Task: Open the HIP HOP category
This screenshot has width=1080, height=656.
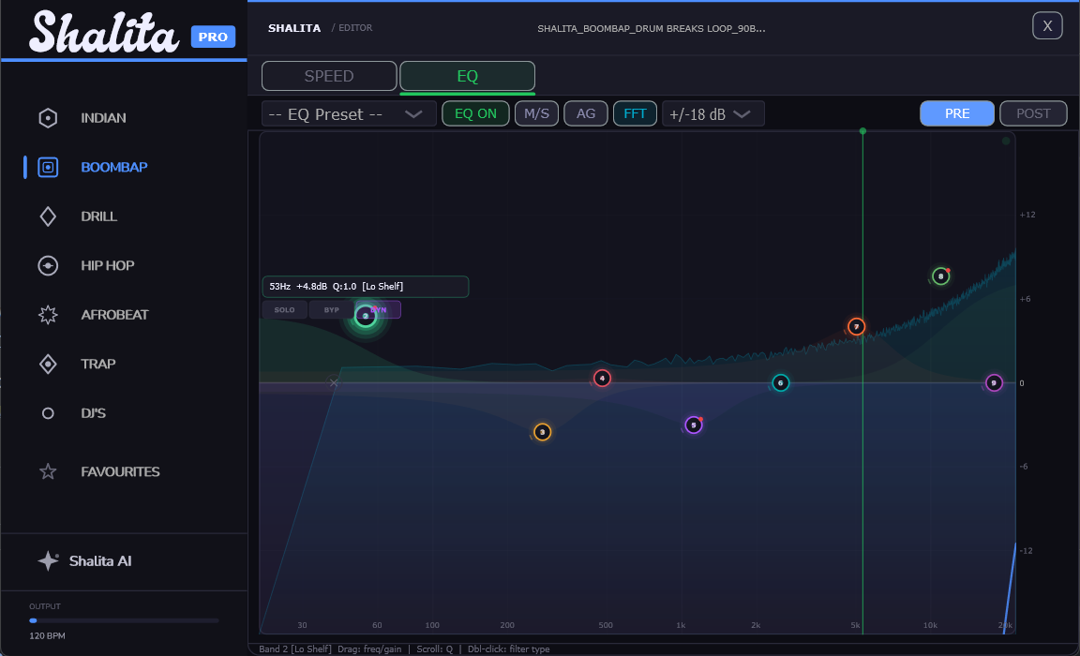Action: 108,266
